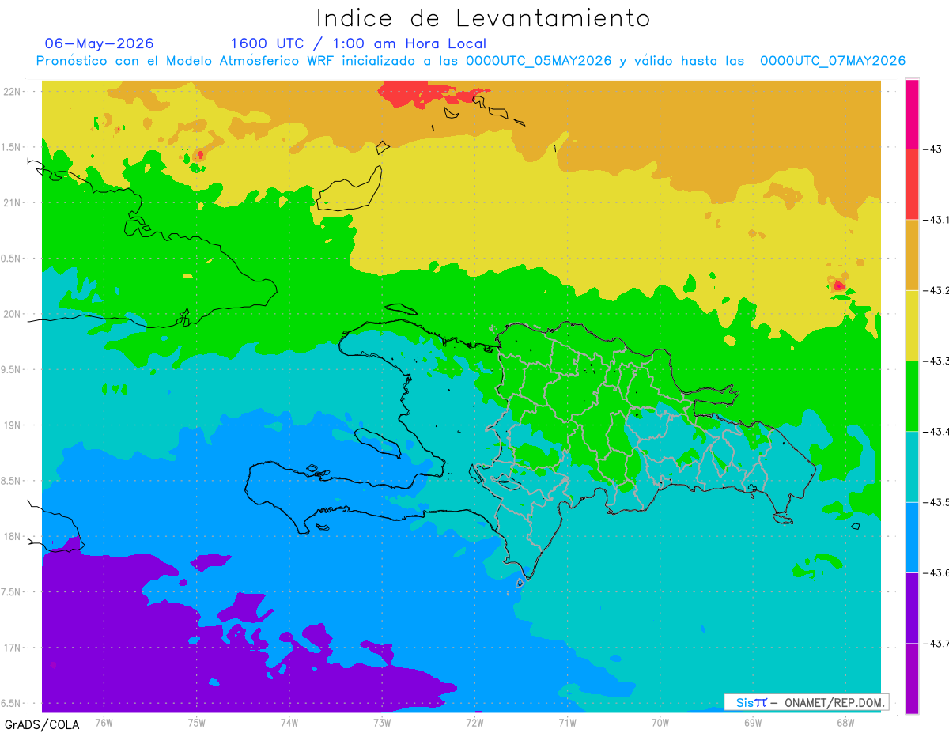This screenshot has height=733, width=949.
Task: Click the ONAMET/REP.DOM. watermark box
Action: tap(806, 702)
